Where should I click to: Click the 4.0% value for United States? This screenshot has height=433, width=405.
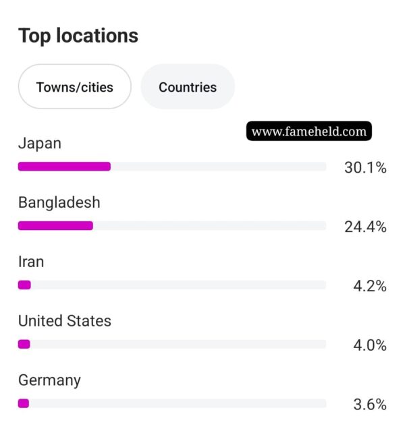click(370, 345)
